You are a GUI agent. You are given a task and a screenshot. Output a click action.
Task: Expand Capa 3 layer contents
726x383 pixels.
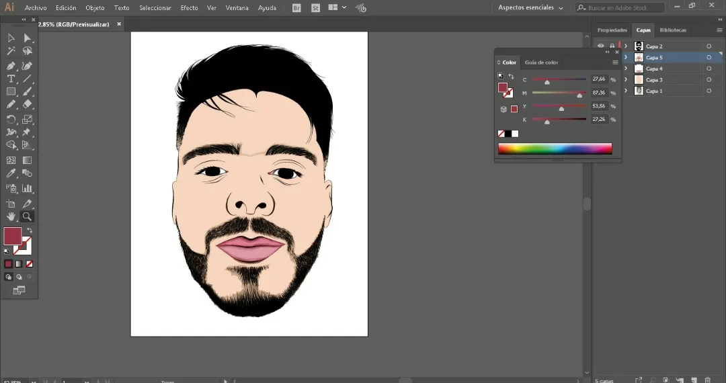pos(626,79)
